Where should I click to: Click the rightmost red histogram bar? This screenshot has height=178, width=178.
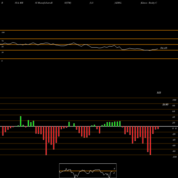158,128
